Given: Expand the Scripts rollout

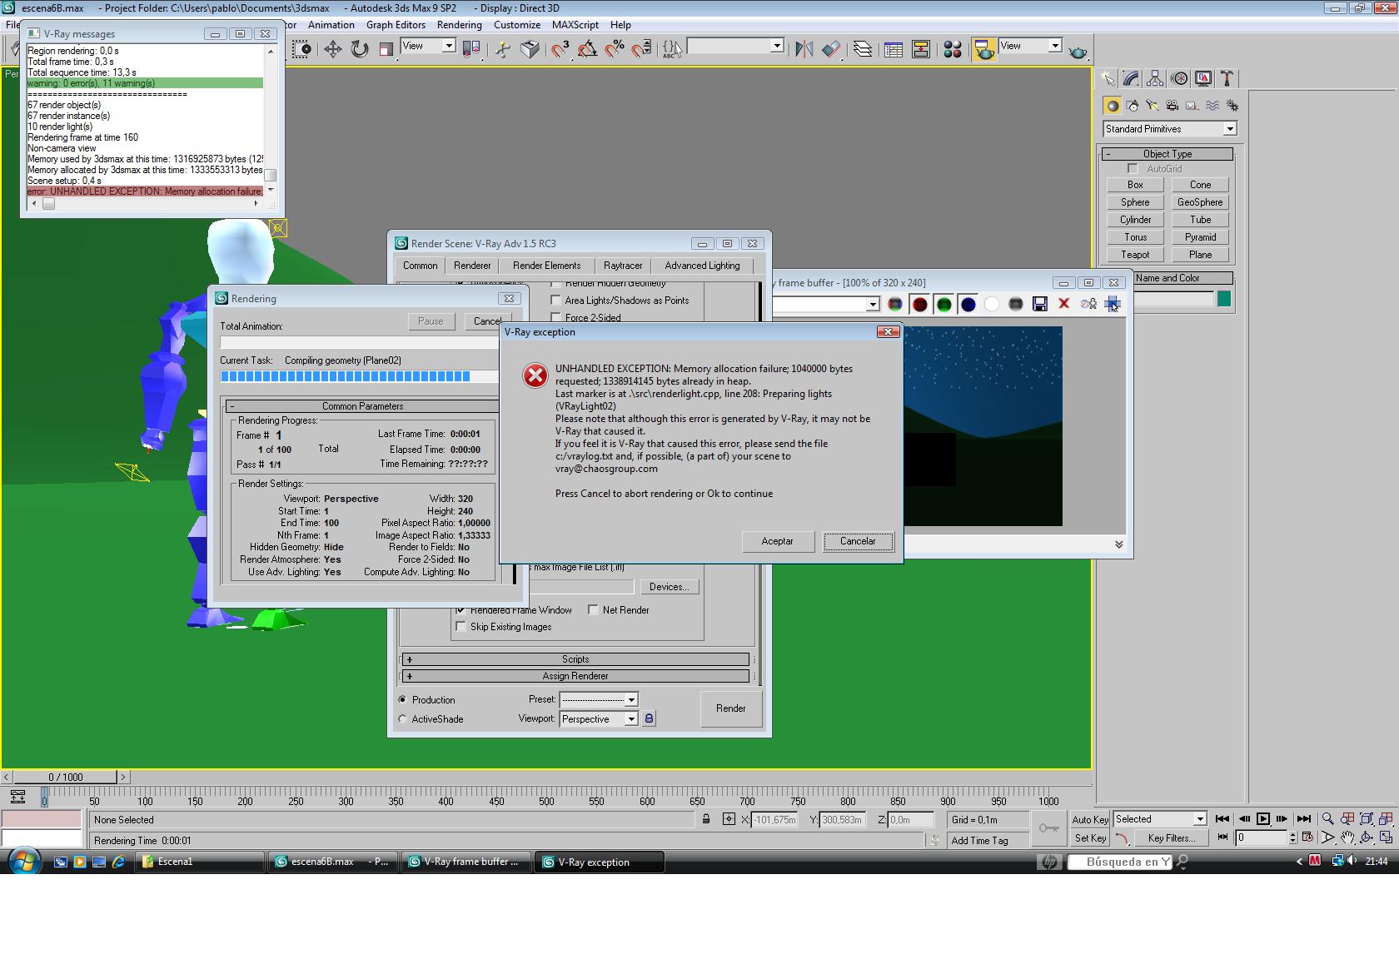Looking at the screenshot, I should (575, 659).
